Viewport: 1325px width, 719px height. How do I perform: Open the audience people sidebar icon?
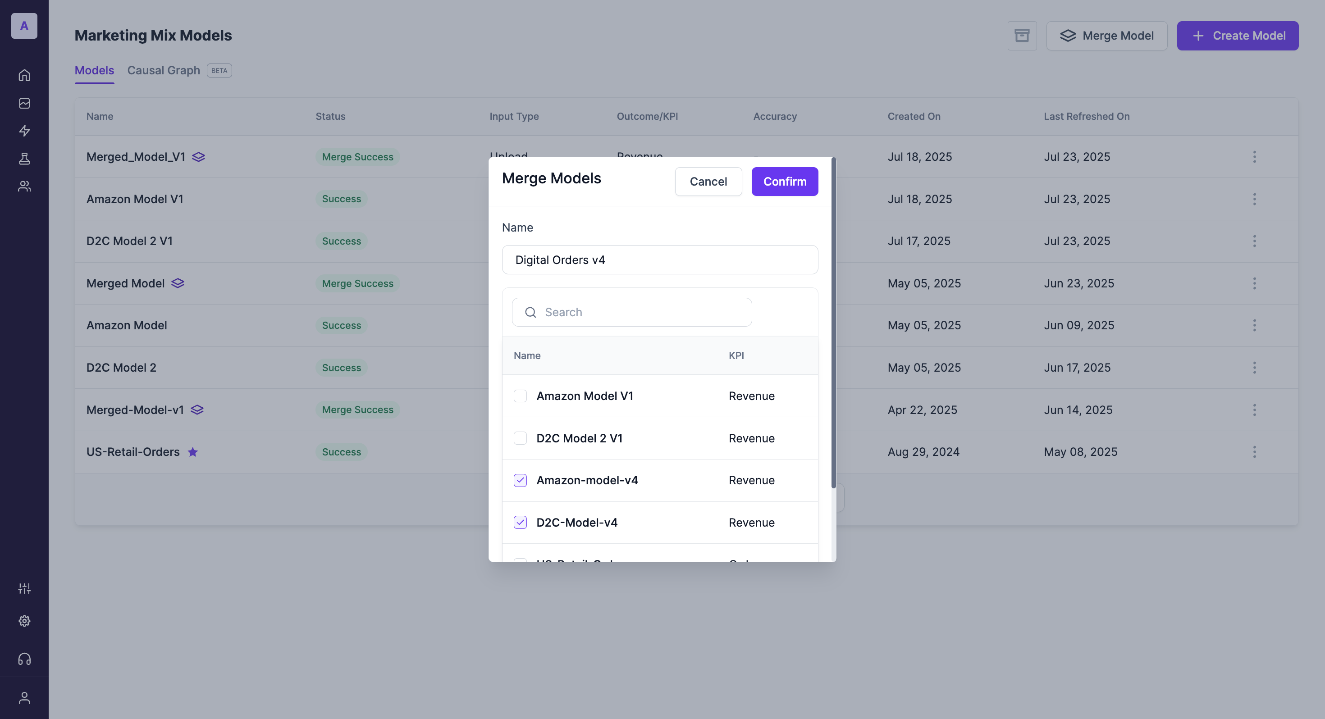(24, 186)
